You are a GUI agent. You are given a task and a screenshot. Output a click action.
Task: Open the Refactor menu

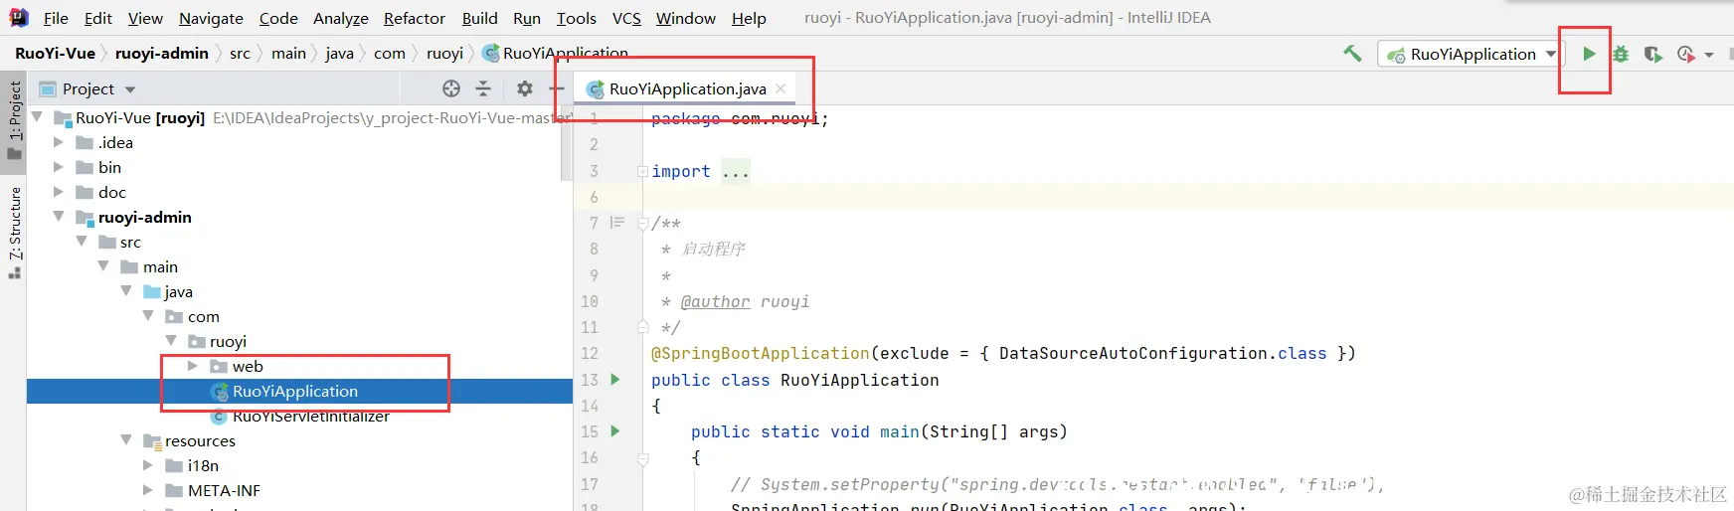click(415, 18)
